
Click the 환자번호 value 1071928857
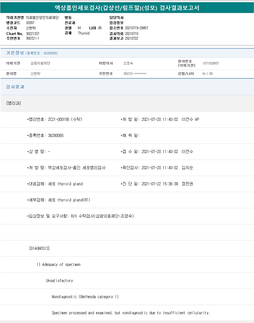pos(211,63)
